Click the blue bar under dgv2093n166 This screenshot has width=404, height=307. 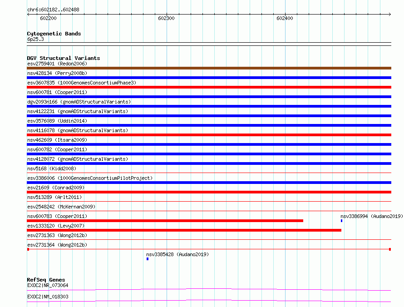coord(209,106)
